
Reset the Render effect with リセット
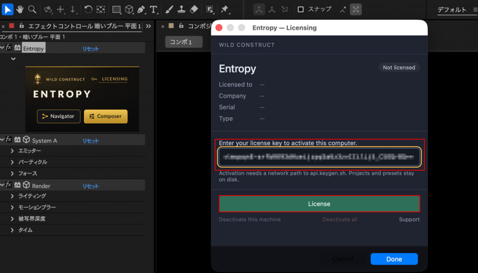[91, 186]
